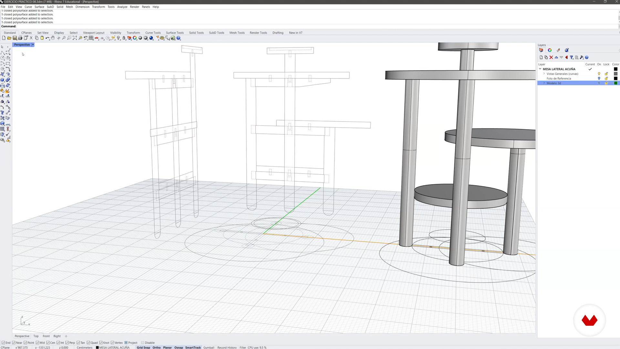Change the black color swatch of Foto de Referencia

tap(615, 79)
